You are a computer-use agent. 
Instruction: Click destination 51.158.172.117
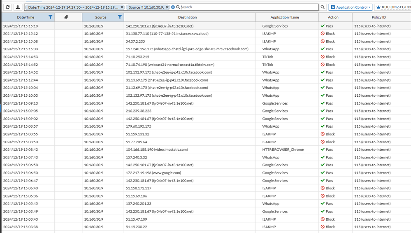coord(138,188)
